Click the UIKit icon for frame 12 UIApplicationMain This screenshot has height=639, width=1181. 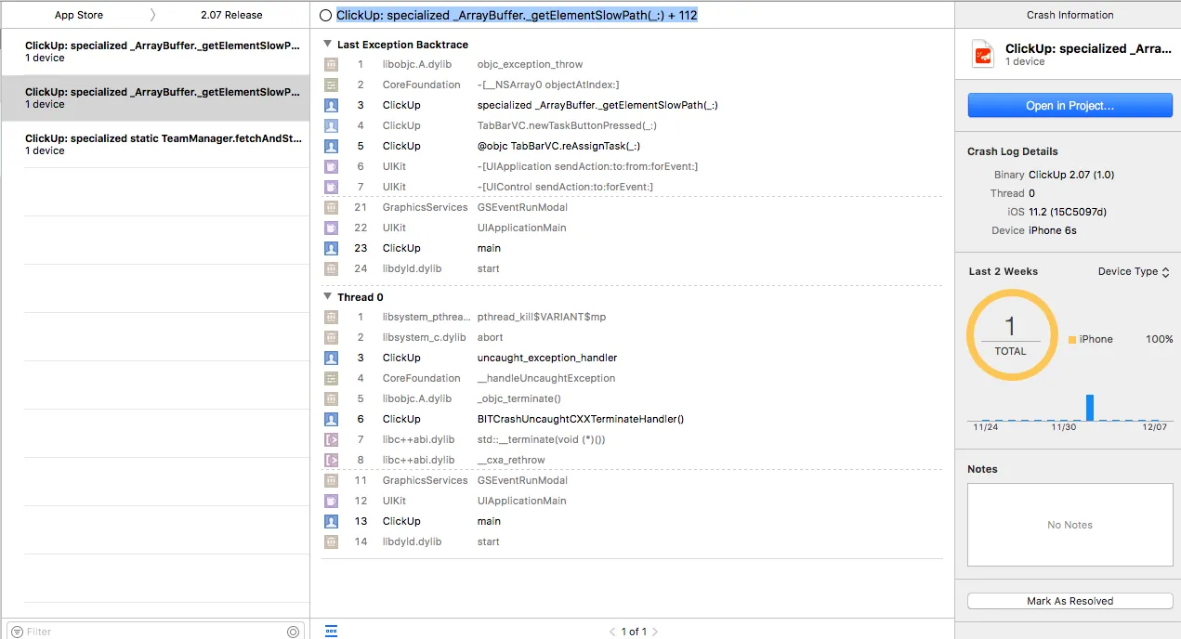coord(331,501)
